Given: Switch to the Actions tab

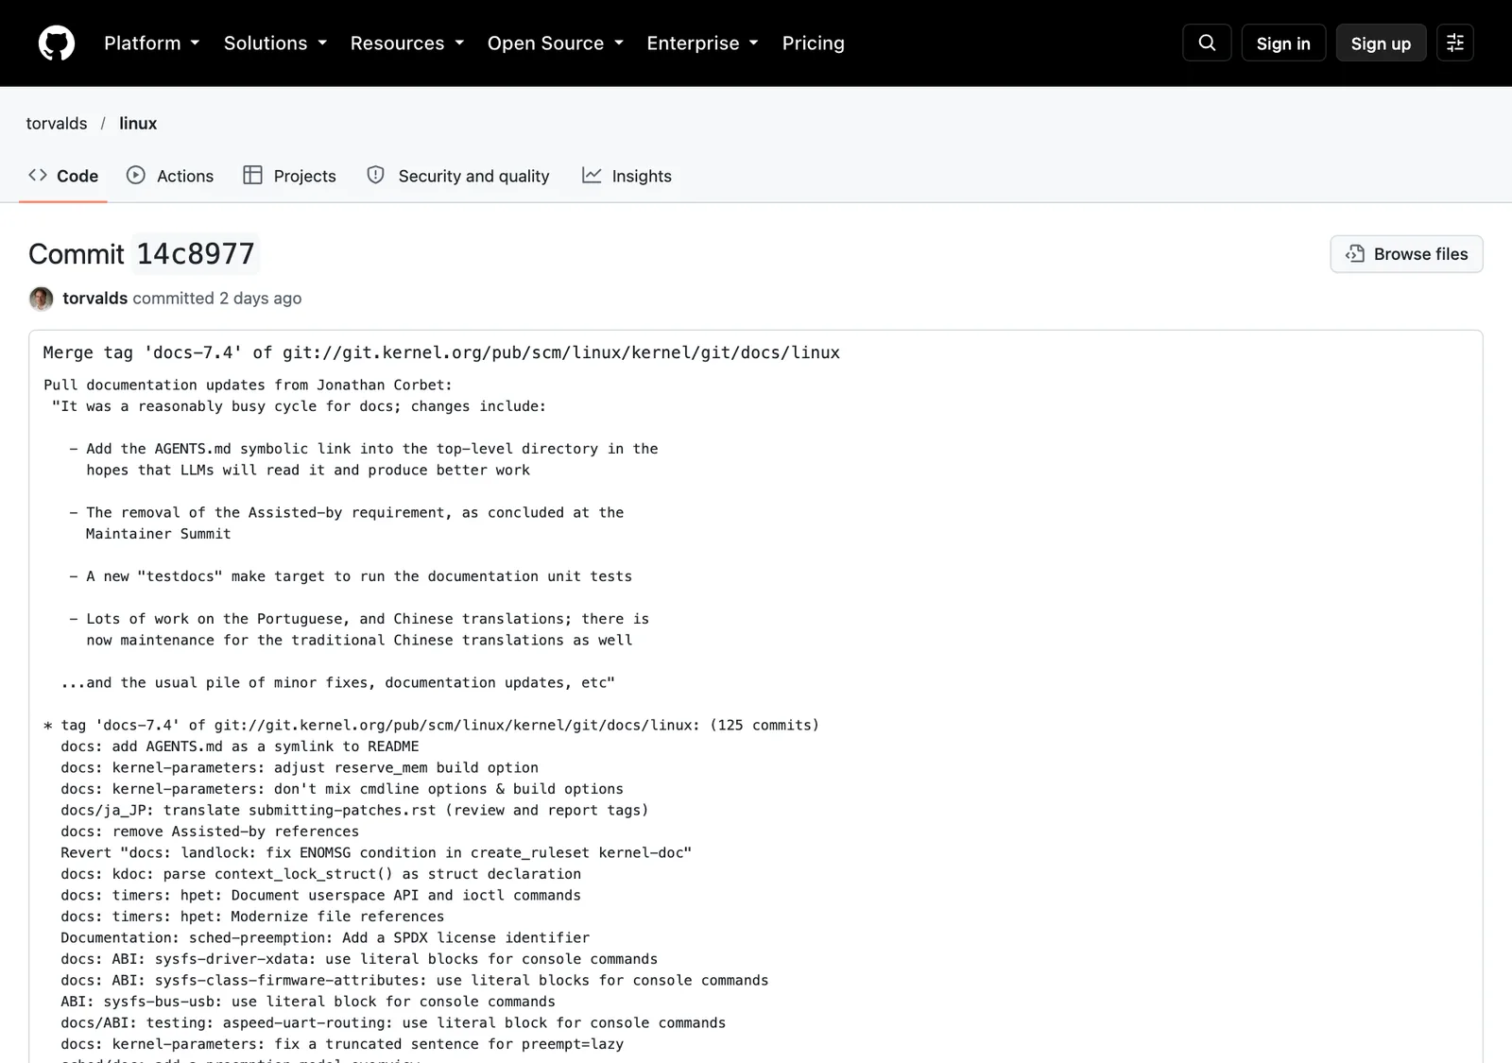Looking at the screenshot, I should click(x=170, y=176).
